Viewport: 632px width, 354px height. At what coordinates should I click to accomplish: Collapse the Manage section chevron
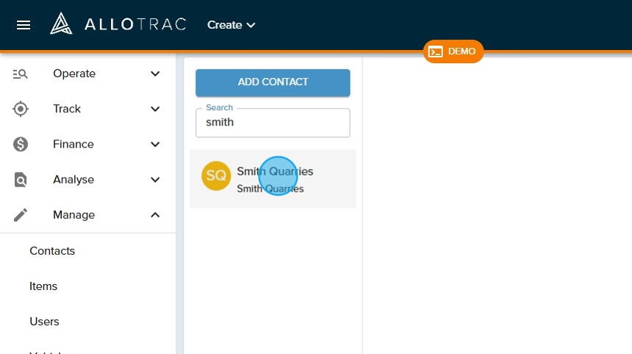pyautogui.click(x=155, y=214)
